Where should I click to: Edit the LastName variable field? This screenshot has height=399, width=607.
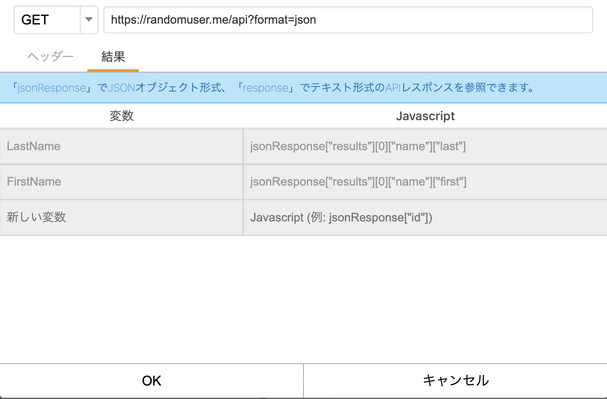tap(122, 146)
